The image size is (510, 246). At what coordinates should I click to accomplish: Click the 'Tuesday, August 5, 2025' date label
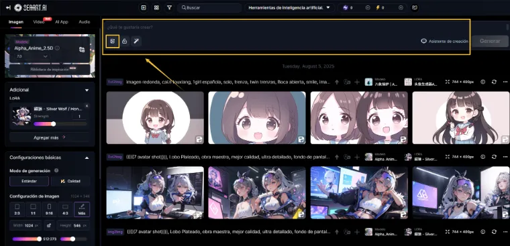[308, 66]
